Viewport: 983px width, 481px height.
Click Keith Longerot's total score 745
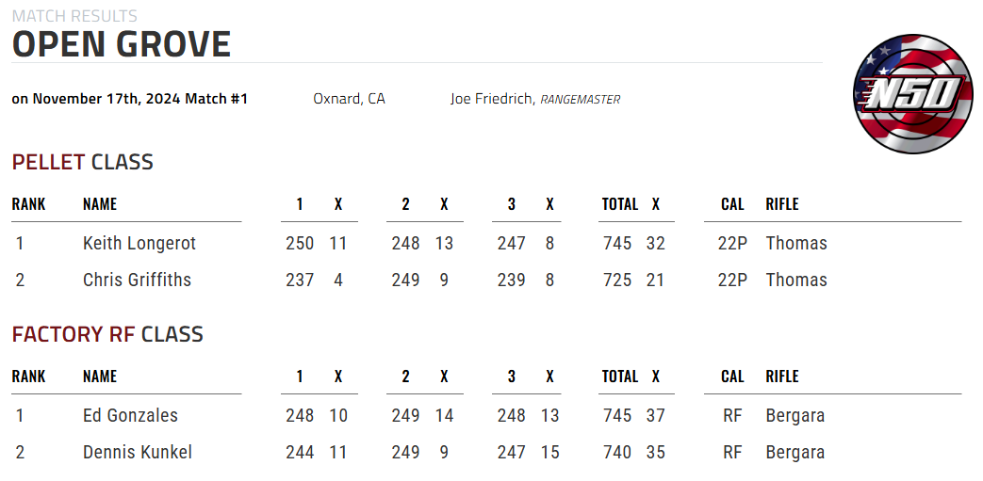pos(617,243)
